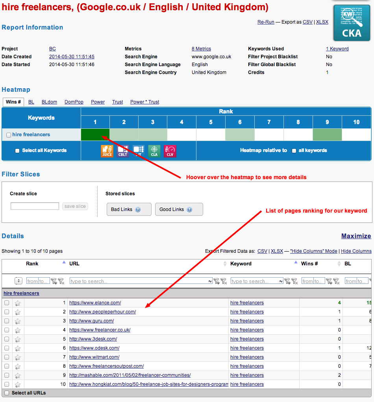This screenshot has width=374, height=402.
Task: Select rank 1 dark green heatmap cell
Action: coord(95,135)
